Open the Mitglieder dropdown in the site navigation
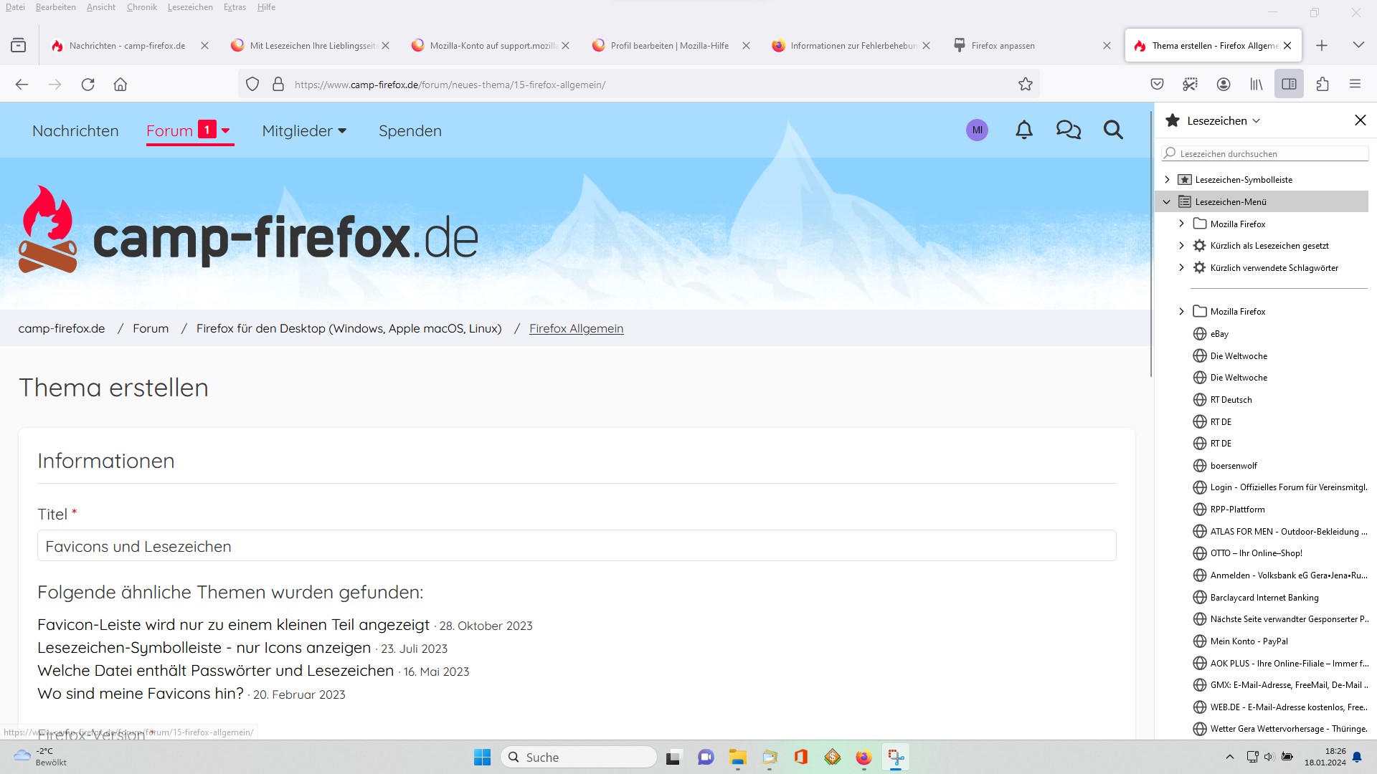Viewport: 1377px width, 774px height. pyautogui.click(x=304, y=131)
